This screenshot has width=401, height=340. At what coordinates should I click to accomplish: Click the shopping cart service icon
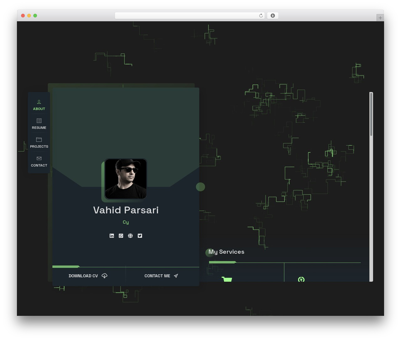point(227,279)
